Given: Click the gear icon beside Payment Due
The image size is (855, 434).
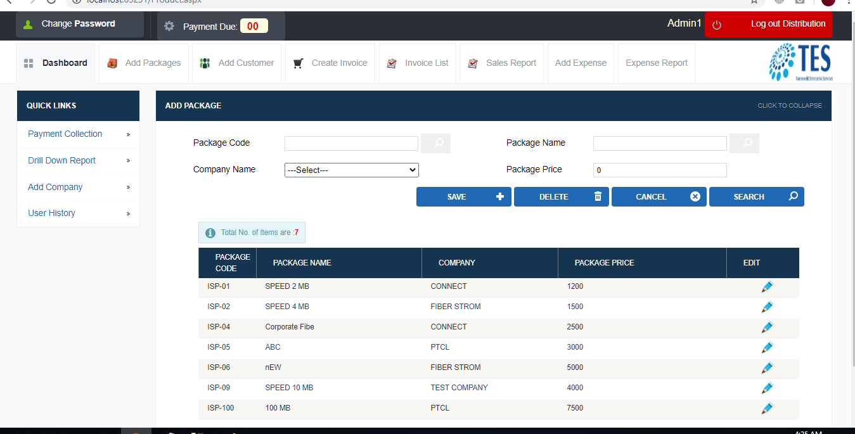Looking at the screenshot, I should [169, 27].
